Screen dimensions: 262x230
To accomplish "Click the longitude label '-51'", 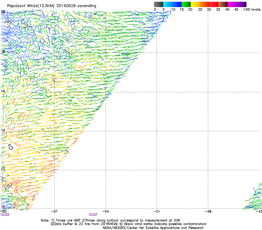I will point(156,212).
